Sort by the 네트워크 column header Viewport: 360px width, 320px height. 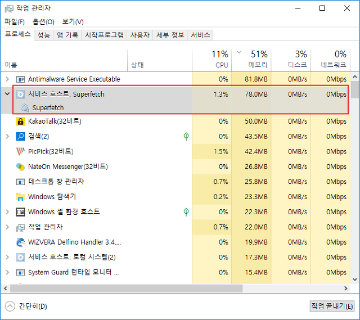coord(330,60)
